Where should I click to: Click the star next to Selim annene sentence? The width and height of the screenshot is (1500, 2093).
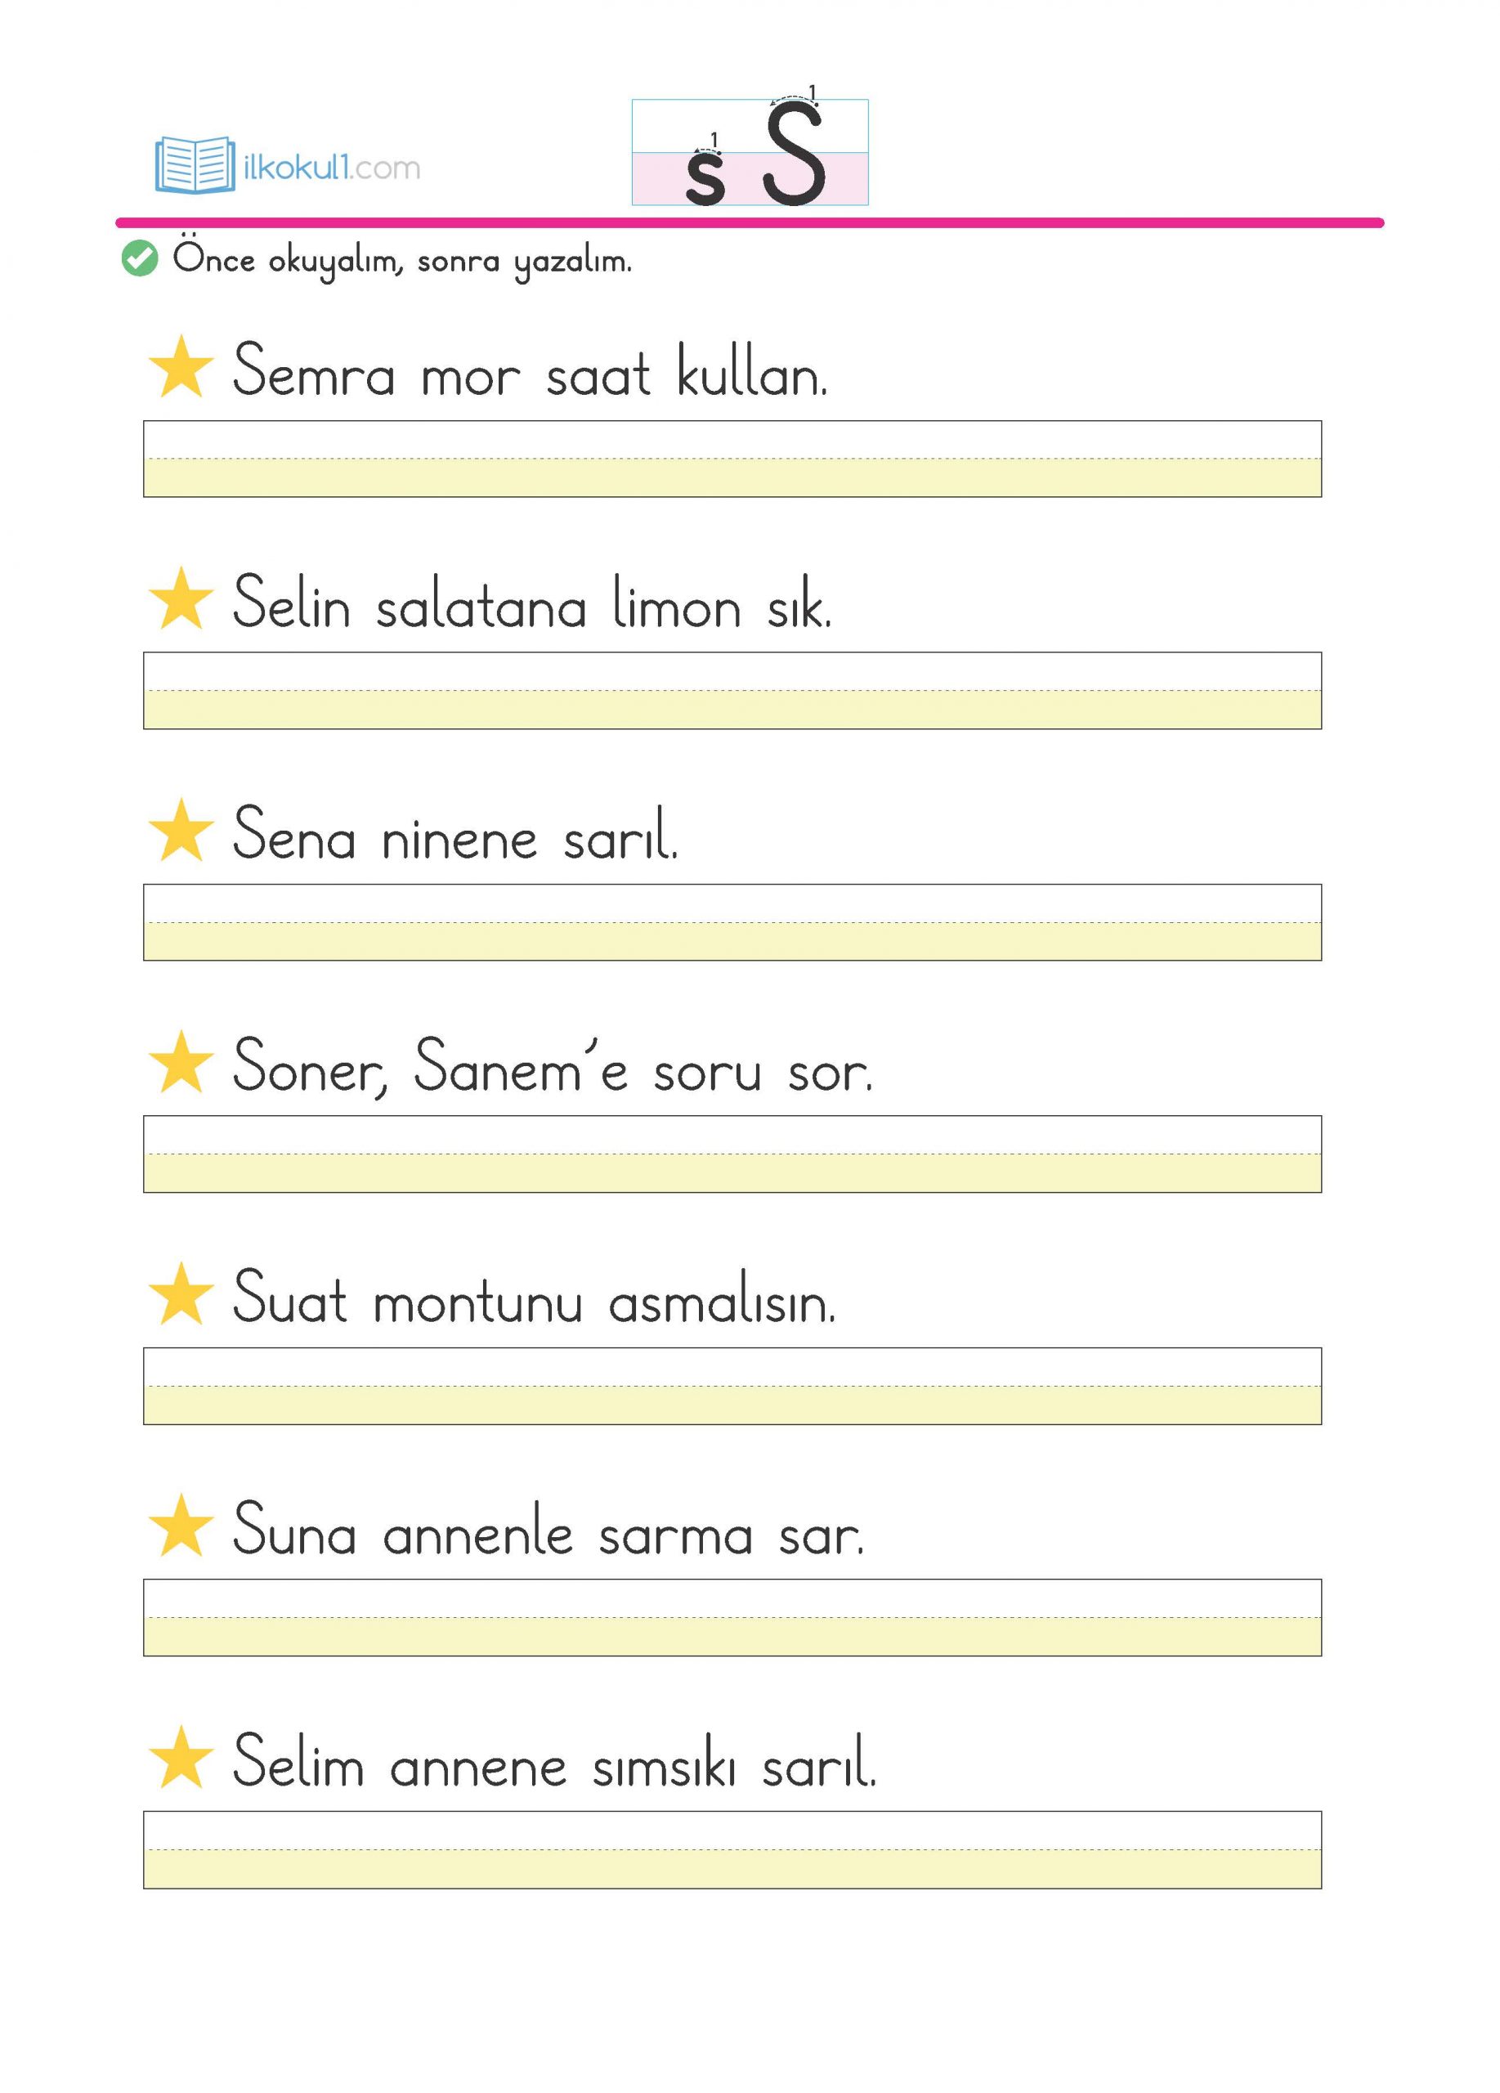coord(181,1757)
